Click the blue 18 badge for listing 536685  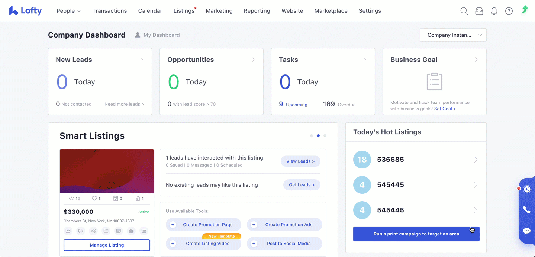(362, 160)
